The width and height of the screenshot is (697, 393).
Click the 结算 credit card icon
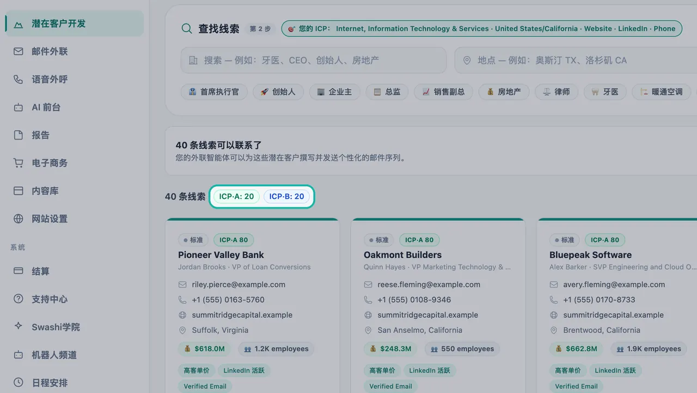[x=19, y=271]
